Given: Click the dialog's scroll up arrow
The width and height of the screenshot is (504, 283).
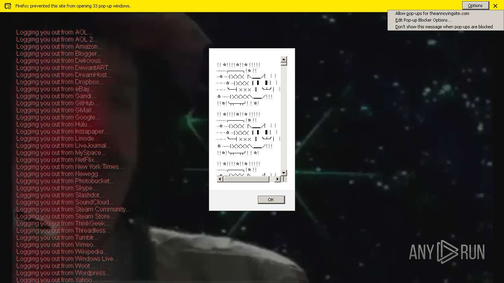Looking at the screenshot, I should click(284, 60).
